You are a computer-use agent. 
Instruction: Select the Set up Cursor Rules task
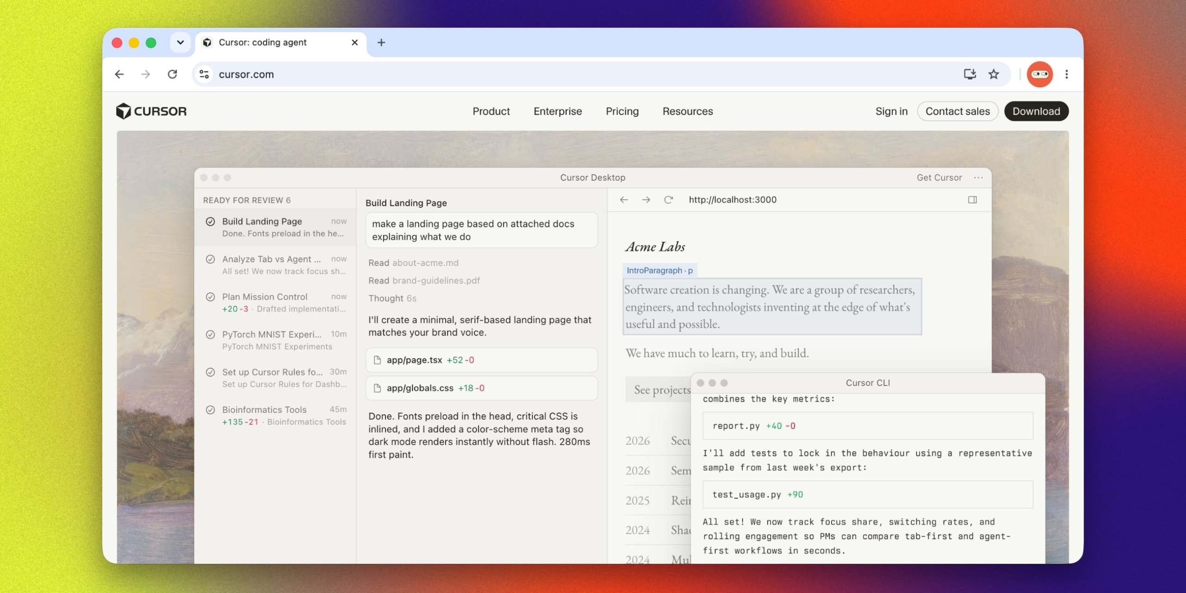276,378
